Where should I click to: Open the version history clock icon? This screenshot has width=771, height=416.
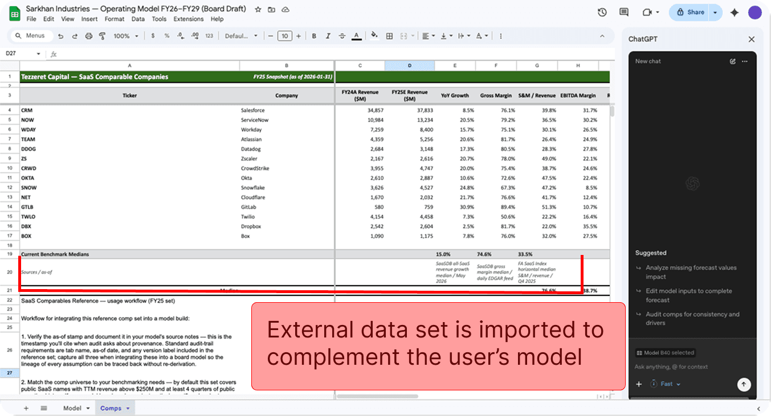pyautogui.click(x=602, y=12)
